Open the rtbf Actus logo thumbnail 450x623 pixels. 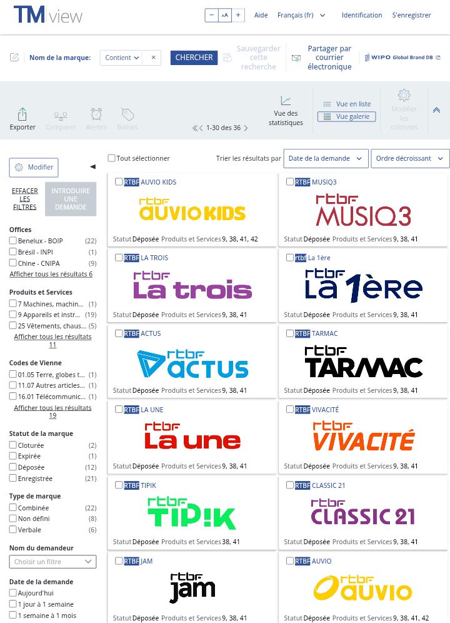(x=192, y=363)
